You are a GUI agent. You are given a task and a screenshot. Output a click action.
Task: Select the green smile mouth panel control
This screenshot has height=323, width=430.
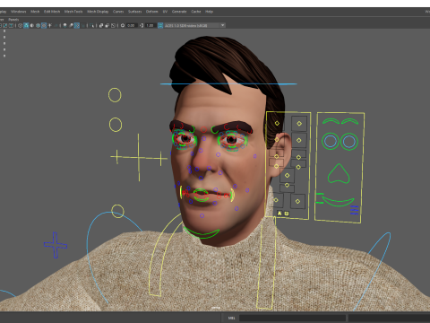coord(339,202)
